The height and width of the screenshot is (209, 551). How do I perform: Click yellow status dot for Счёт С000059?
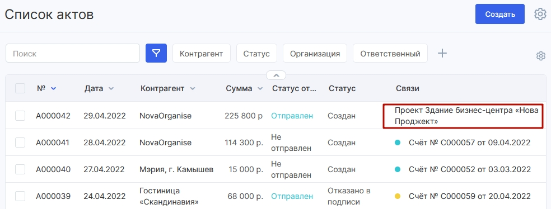click(398, 196)
